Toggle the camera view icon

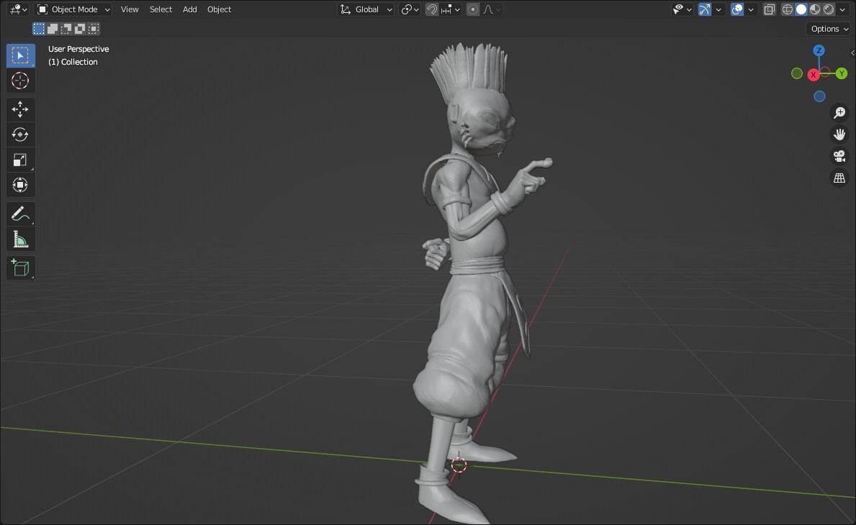pos(839,156)
